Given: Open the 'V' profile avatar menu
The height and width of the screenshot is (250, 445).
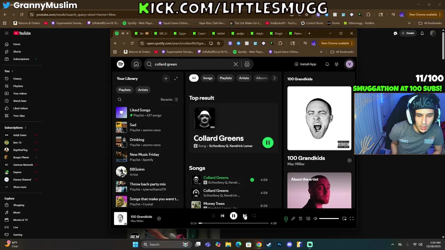Looking at the screenshot, I should [x=349, y=64].
